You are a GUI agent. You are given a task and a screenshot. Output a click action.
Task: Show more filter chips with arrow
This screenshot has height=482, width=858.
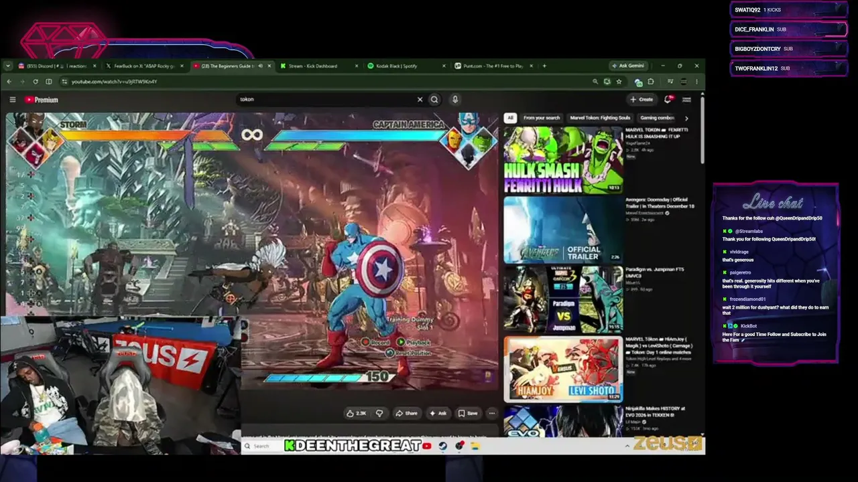coord(686,118)
